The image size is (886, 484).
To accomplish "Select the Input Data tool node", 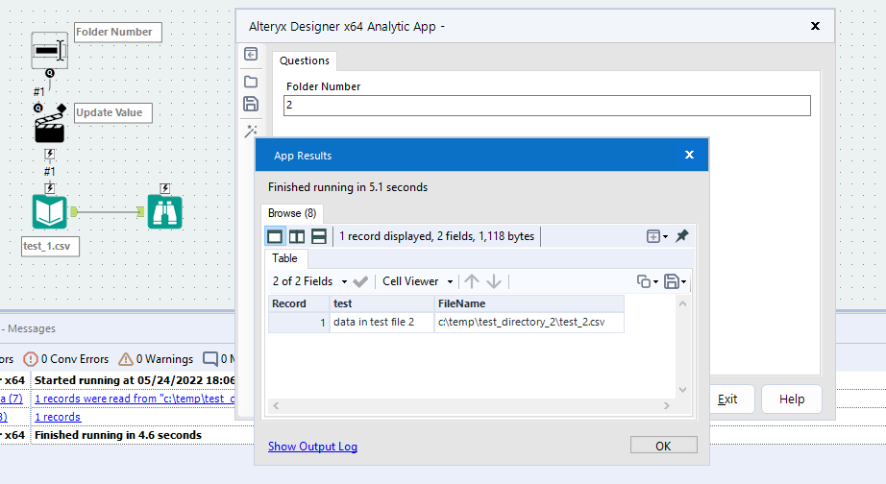I will pyautogui.click(x=49, y=211).
